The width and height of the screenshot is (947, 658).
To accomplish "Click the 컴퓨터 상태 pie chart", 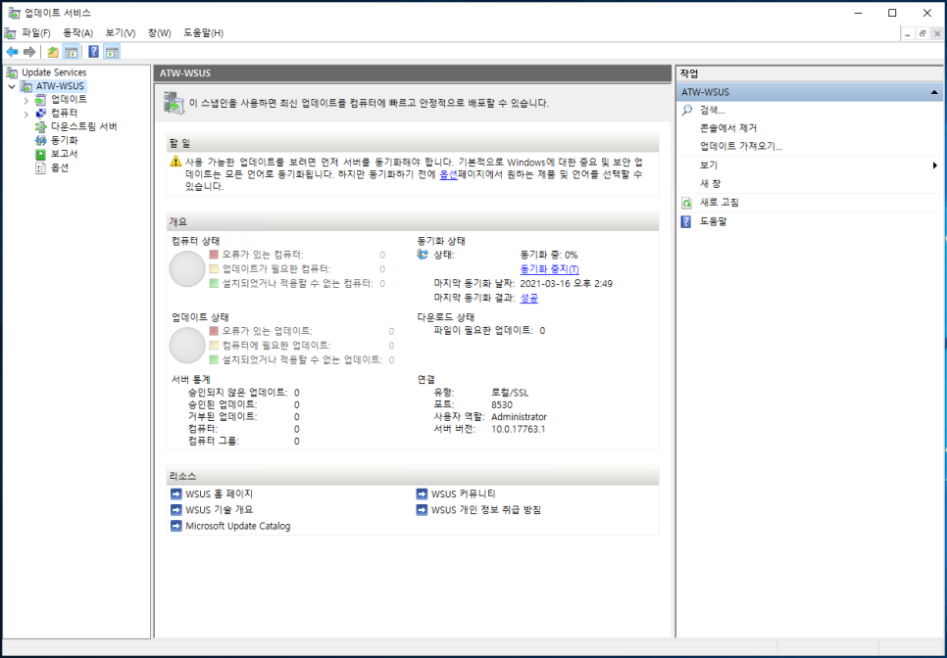I will (x=187, y=269).
